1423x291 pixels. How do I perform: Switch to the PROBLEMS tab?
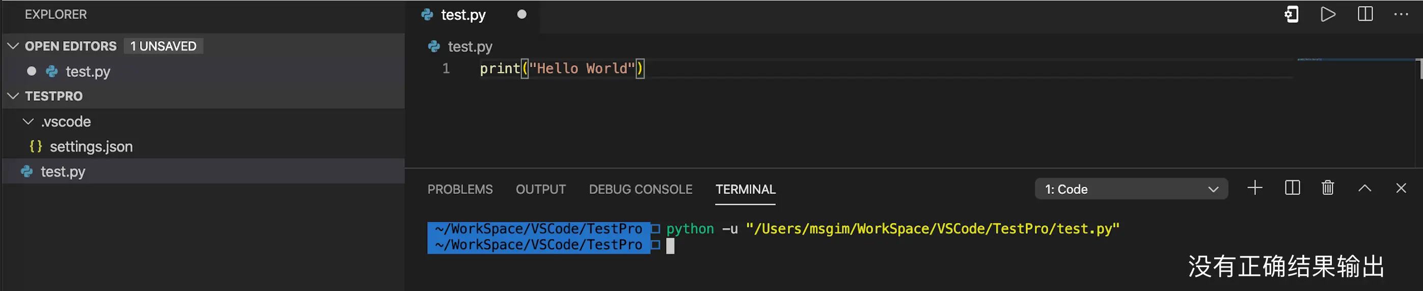(x=459, y=189)
